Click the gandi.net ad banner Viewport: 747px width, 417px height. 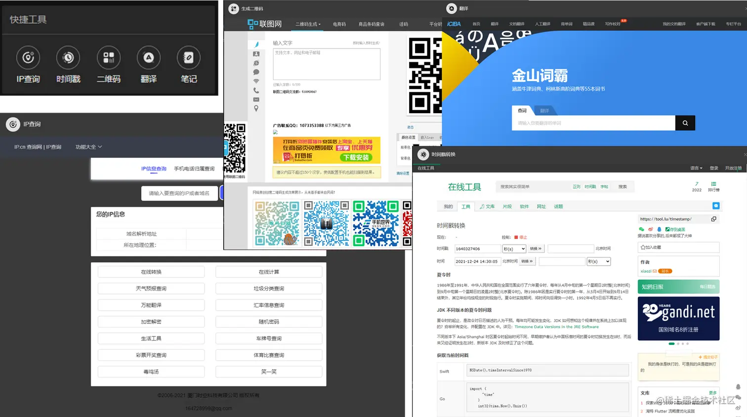pos(679,318)
